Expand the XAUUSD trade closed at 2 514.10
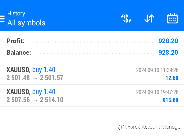This screenshot has height=136, width=184. (x=92, y=96)
